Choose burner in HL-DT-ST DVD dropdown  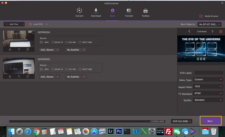click(209, 24)
